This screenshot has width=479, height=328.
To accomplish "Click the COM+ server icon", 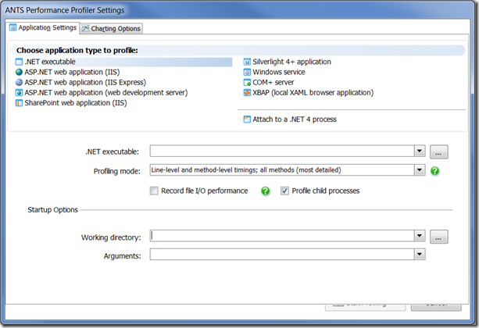I will (247, 83).
